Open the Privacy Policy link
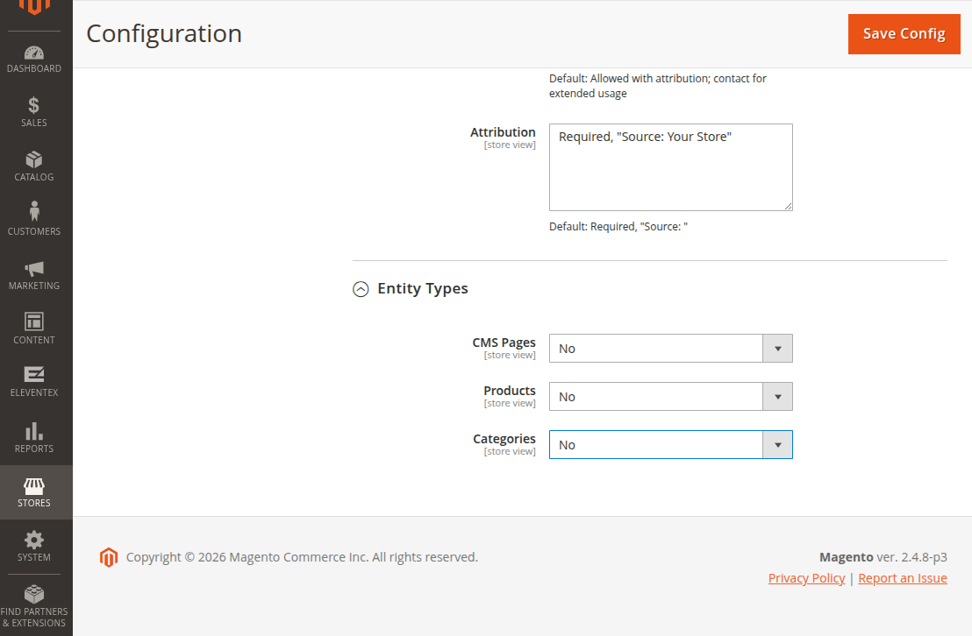972x636 pixels. [806, 578]
